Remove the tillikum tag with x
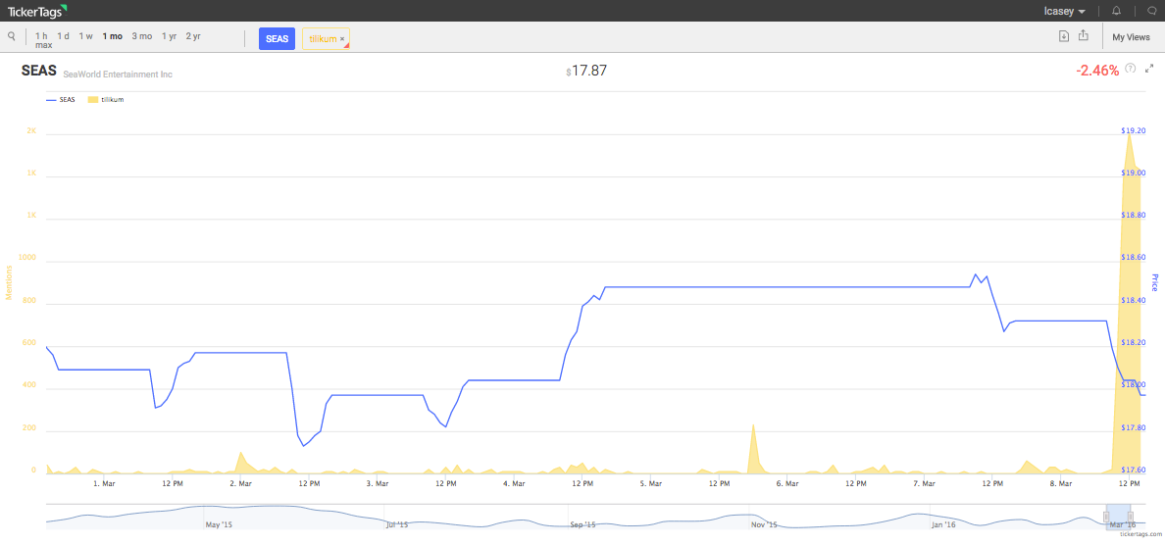The image size is (1165, 545). 342,38
